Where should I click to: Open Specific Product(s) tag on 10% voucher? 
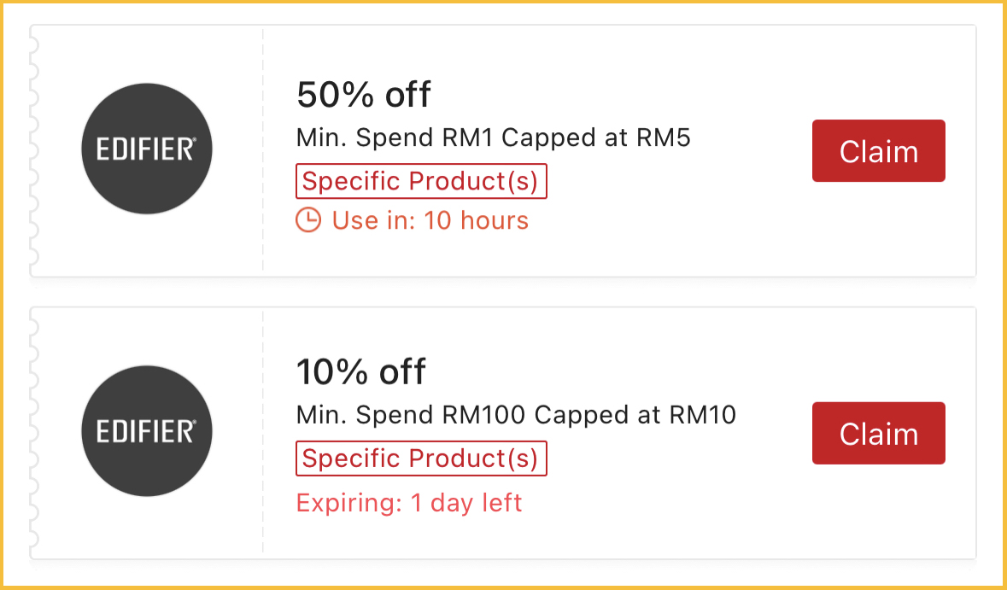pos(421,459)
